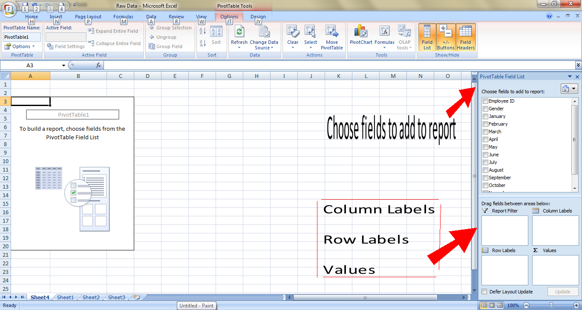
Task: Switch to Page Layout view in status bar
Action: [x=492, y=305]
